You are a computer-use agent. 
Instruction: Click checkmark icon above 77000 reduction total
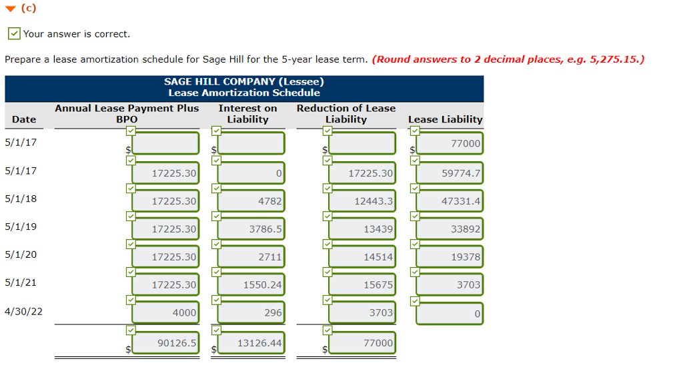click(327, 330)
